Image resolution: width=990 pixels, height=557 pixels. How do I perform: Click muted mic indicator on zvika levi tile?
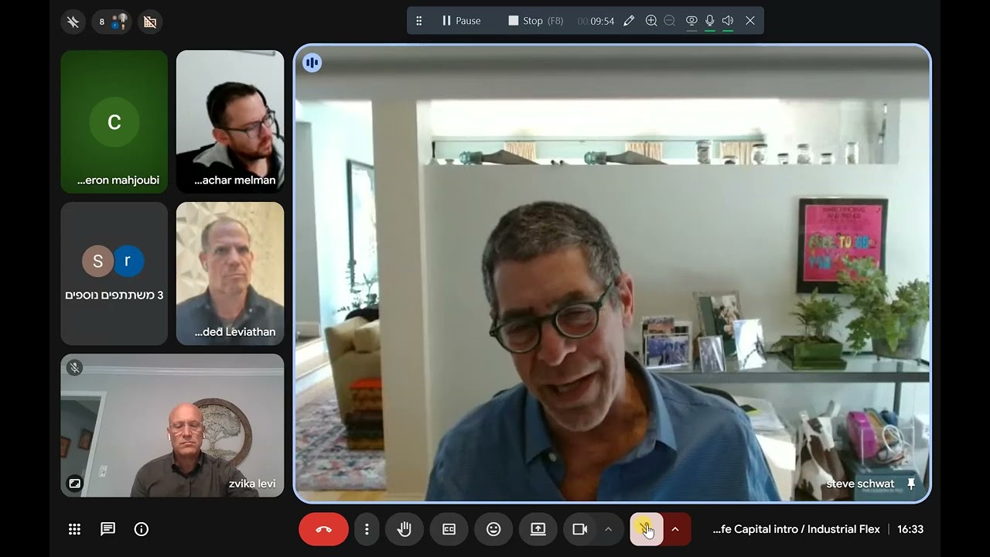point(74,368)
